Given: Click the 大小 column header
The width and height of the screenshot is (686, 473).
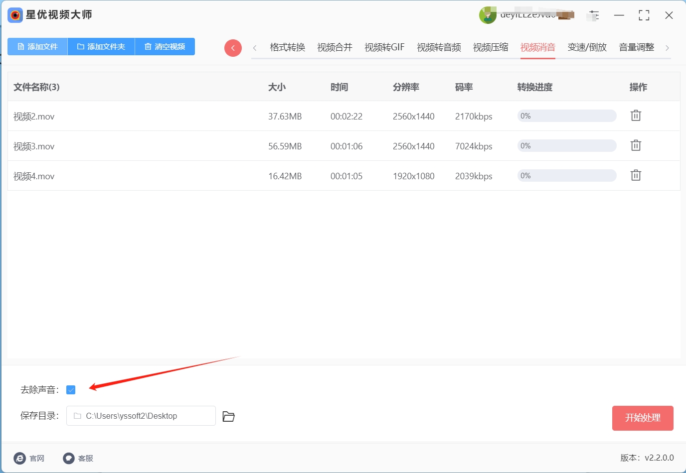Looking at the screenshot, I should 277,87.
